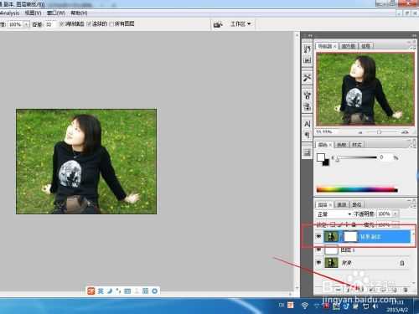419x314 pixels.
Task: Switch to the Channels tab
Action: click(342, 204)
